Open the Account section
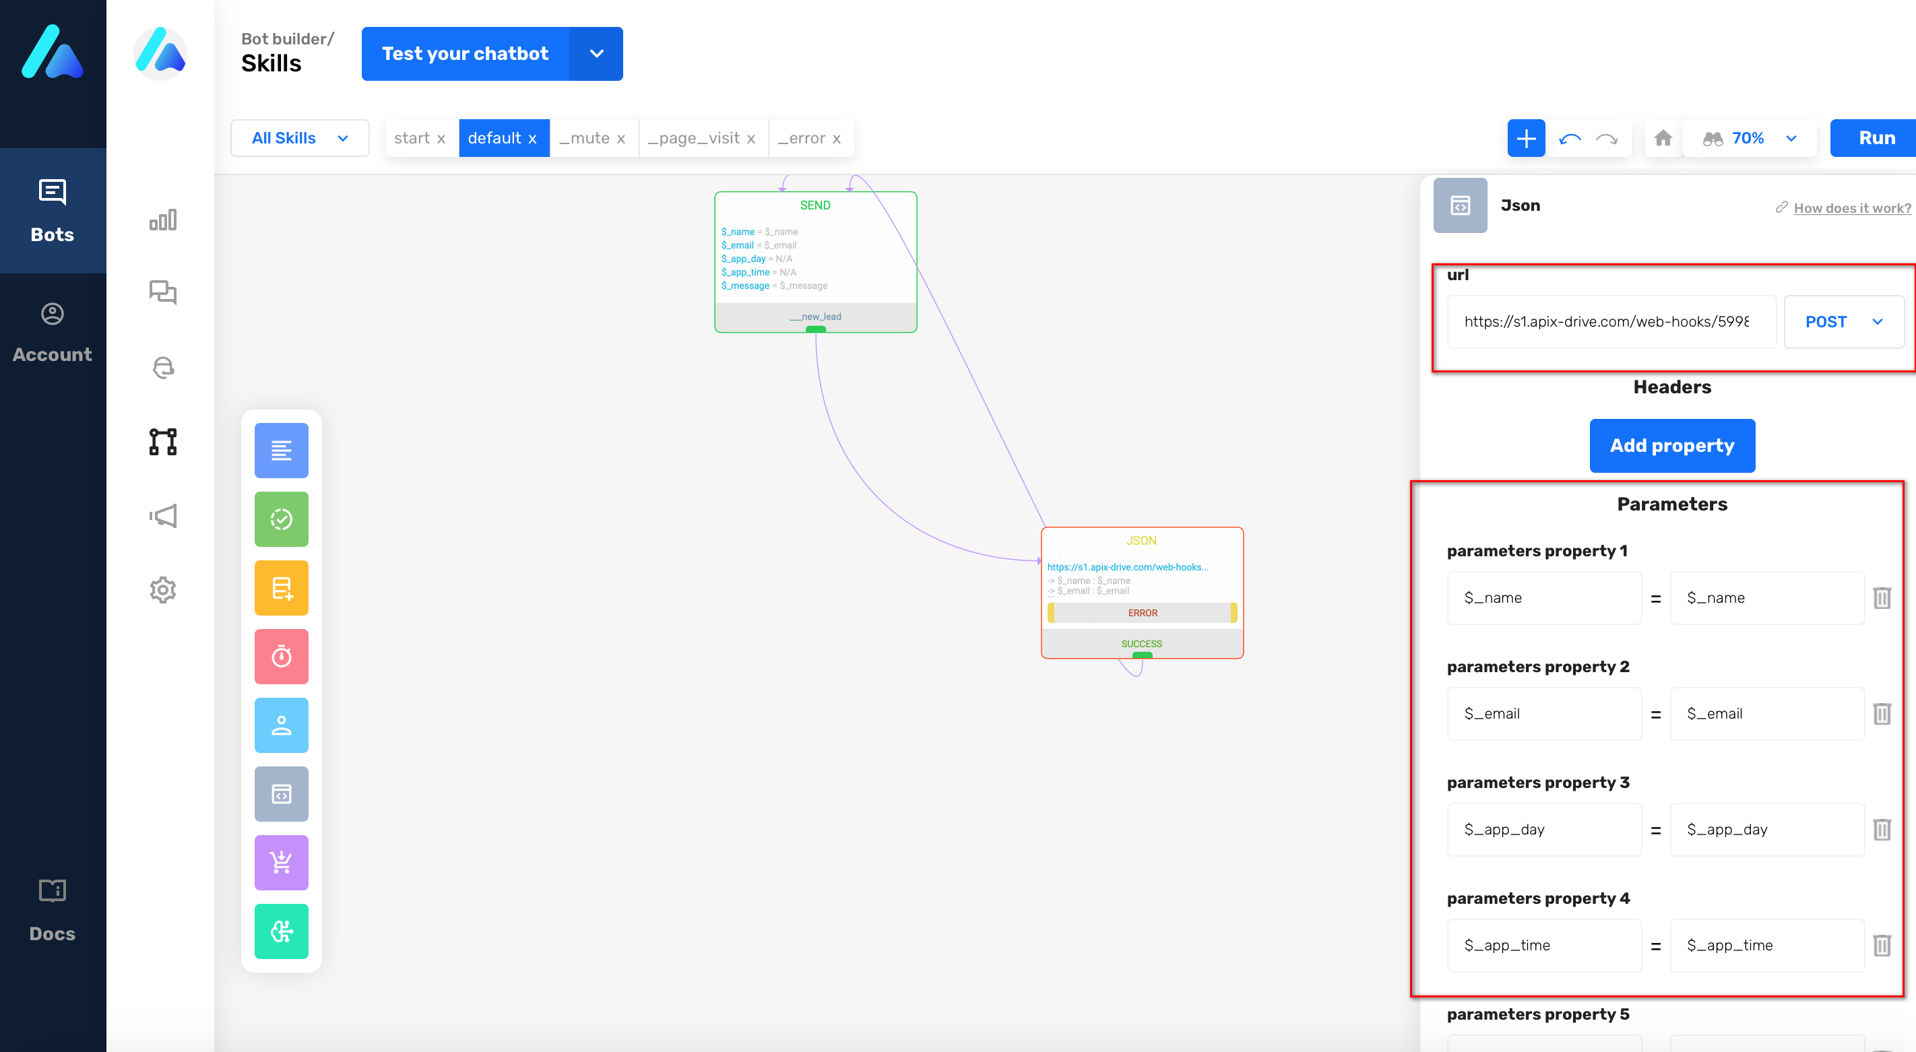 point(52,333)
